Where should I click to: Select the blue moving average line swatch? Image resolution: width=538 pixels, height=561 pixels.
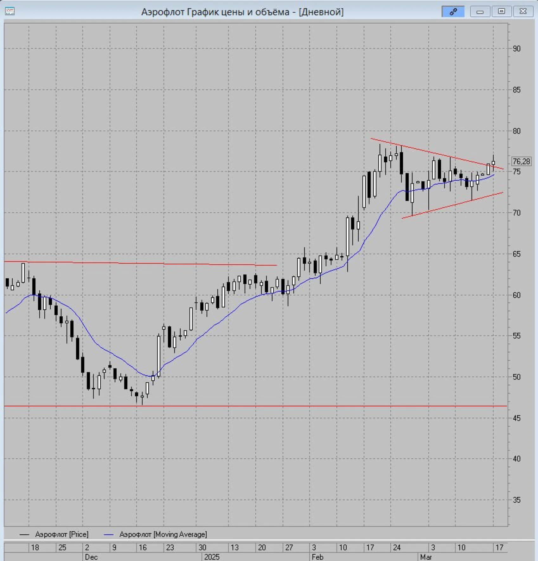pos(109,535)
